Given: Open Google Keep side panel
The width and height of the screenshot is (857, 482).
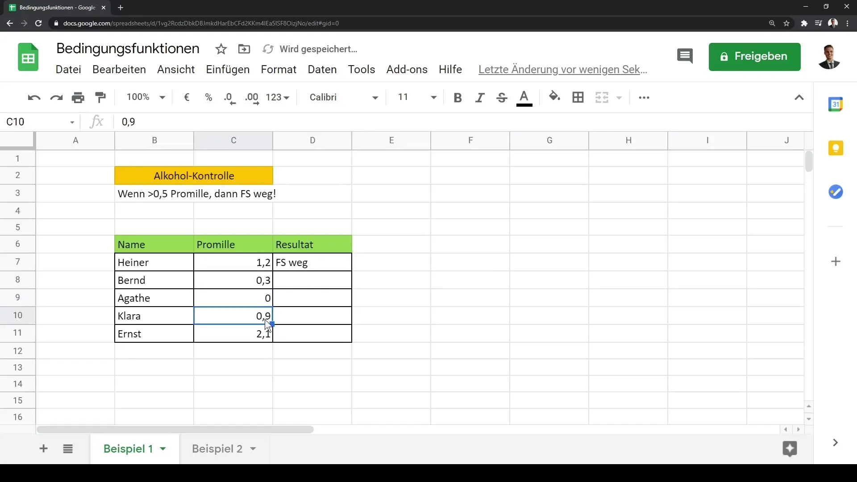Looking at the screenshot, I should [x=836, y=148].
